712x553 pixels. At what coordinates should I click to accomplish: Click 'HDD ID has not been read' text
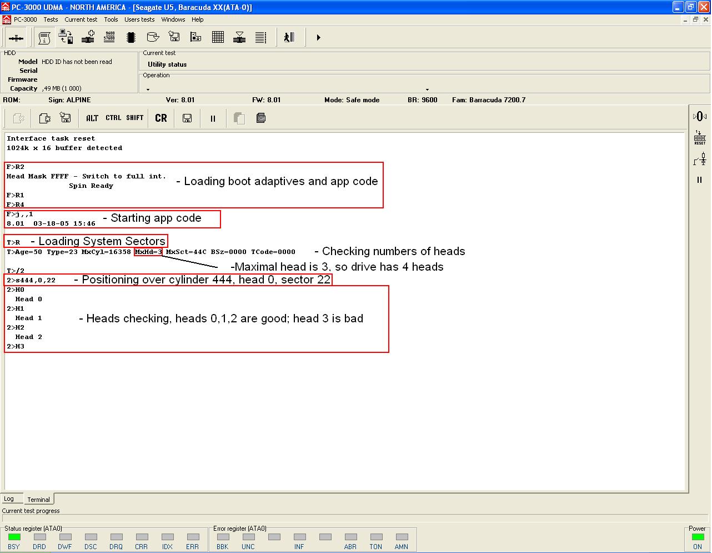(77, 62)
